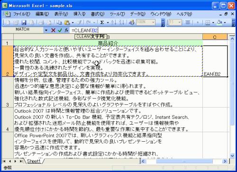Go to first sheet tab navigation button
This screenshot has width=237, height=172.
(x=4, y=161)
